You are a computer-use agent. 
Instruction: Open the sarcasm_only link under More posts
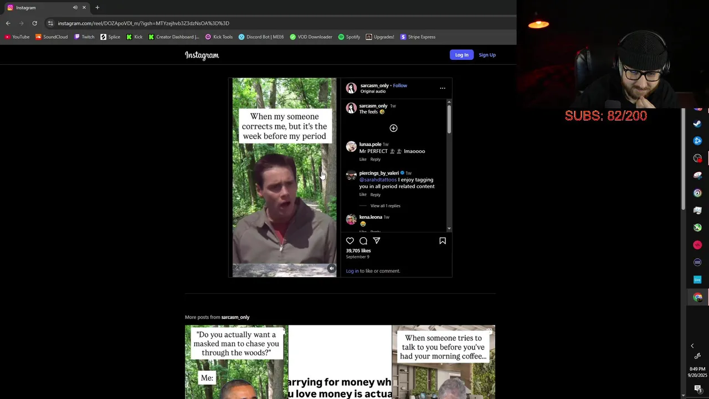[235, 317]
